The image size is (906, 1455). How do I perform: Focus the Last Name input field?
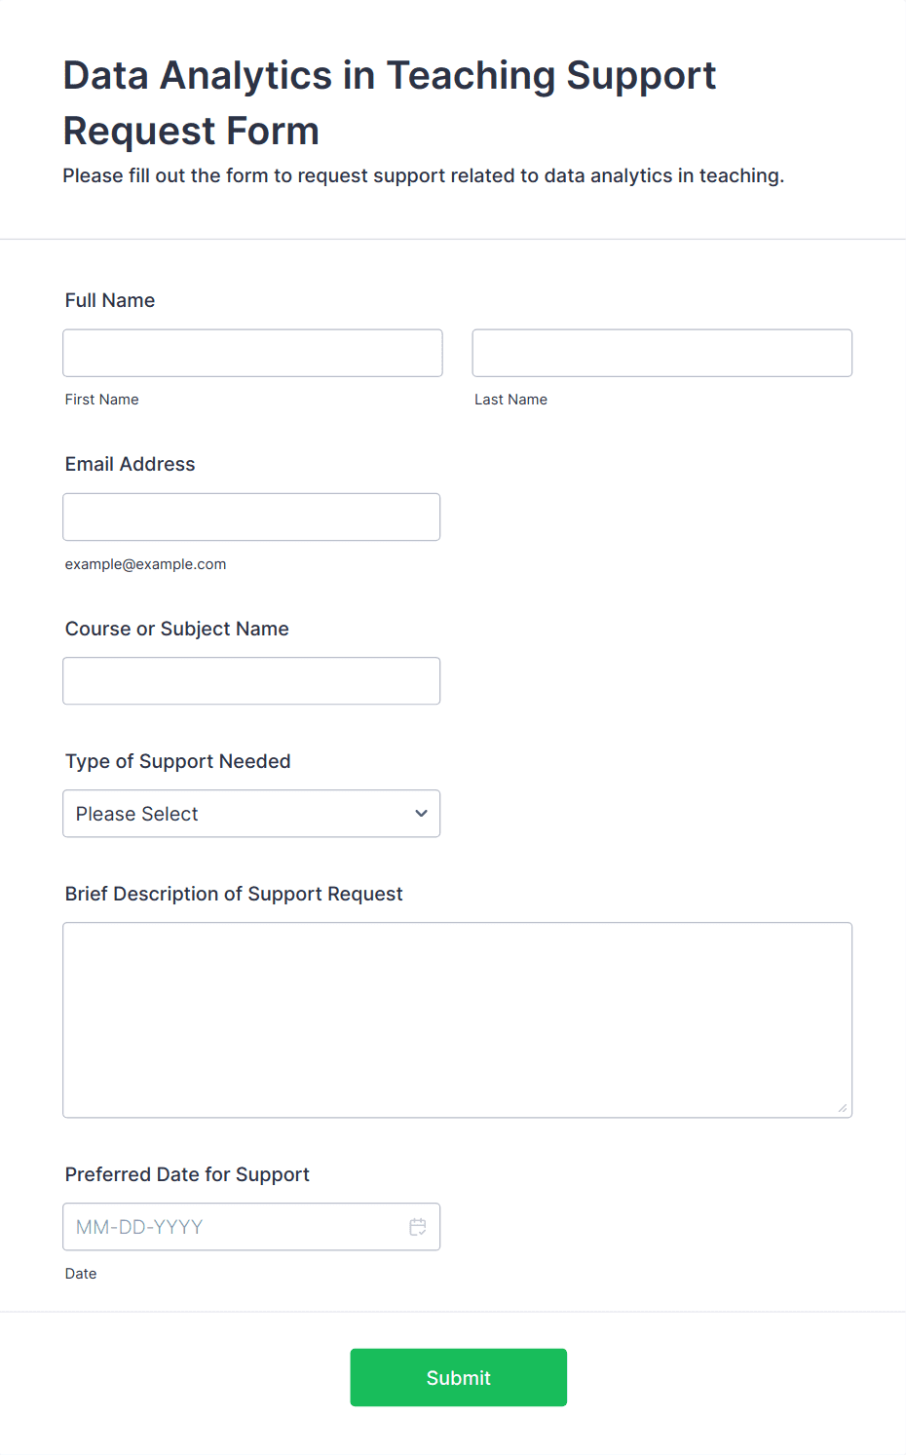point(661,353)
